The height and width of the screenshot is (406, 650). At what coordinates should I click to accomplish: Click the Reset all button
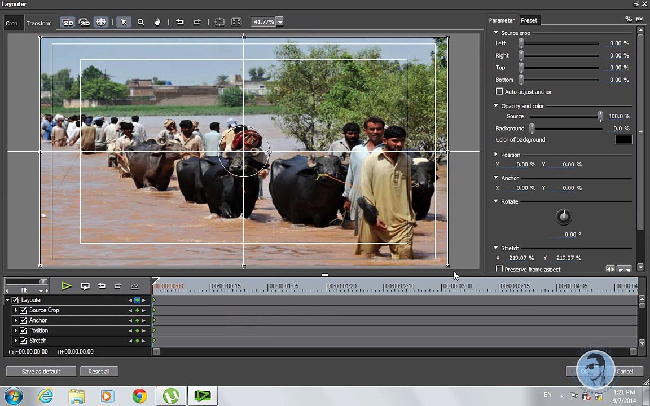(99, 371)
